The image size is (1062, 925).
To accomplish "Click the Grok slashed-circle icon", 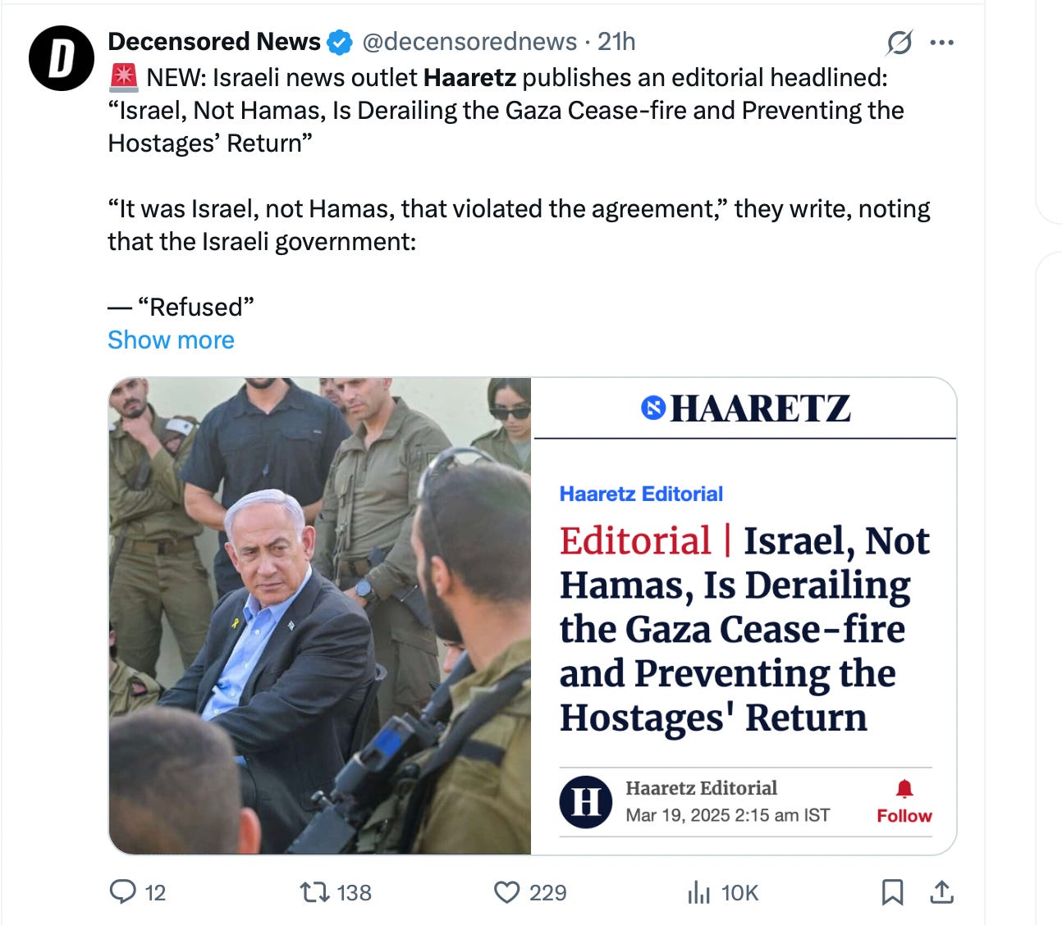I will tap(899, 42).
